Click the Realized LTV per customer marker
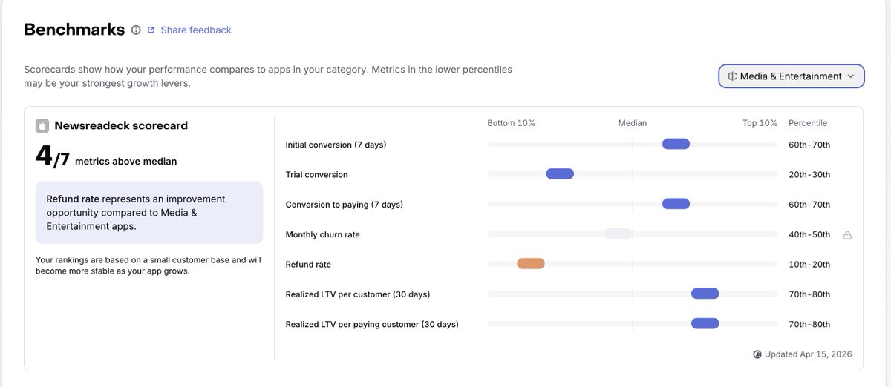891x387 pixels. 705,294
